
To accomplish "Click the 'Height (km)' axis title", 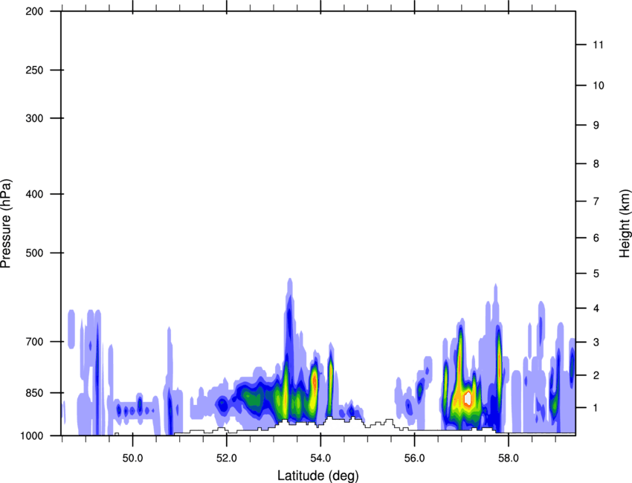I will coord(625,223).
